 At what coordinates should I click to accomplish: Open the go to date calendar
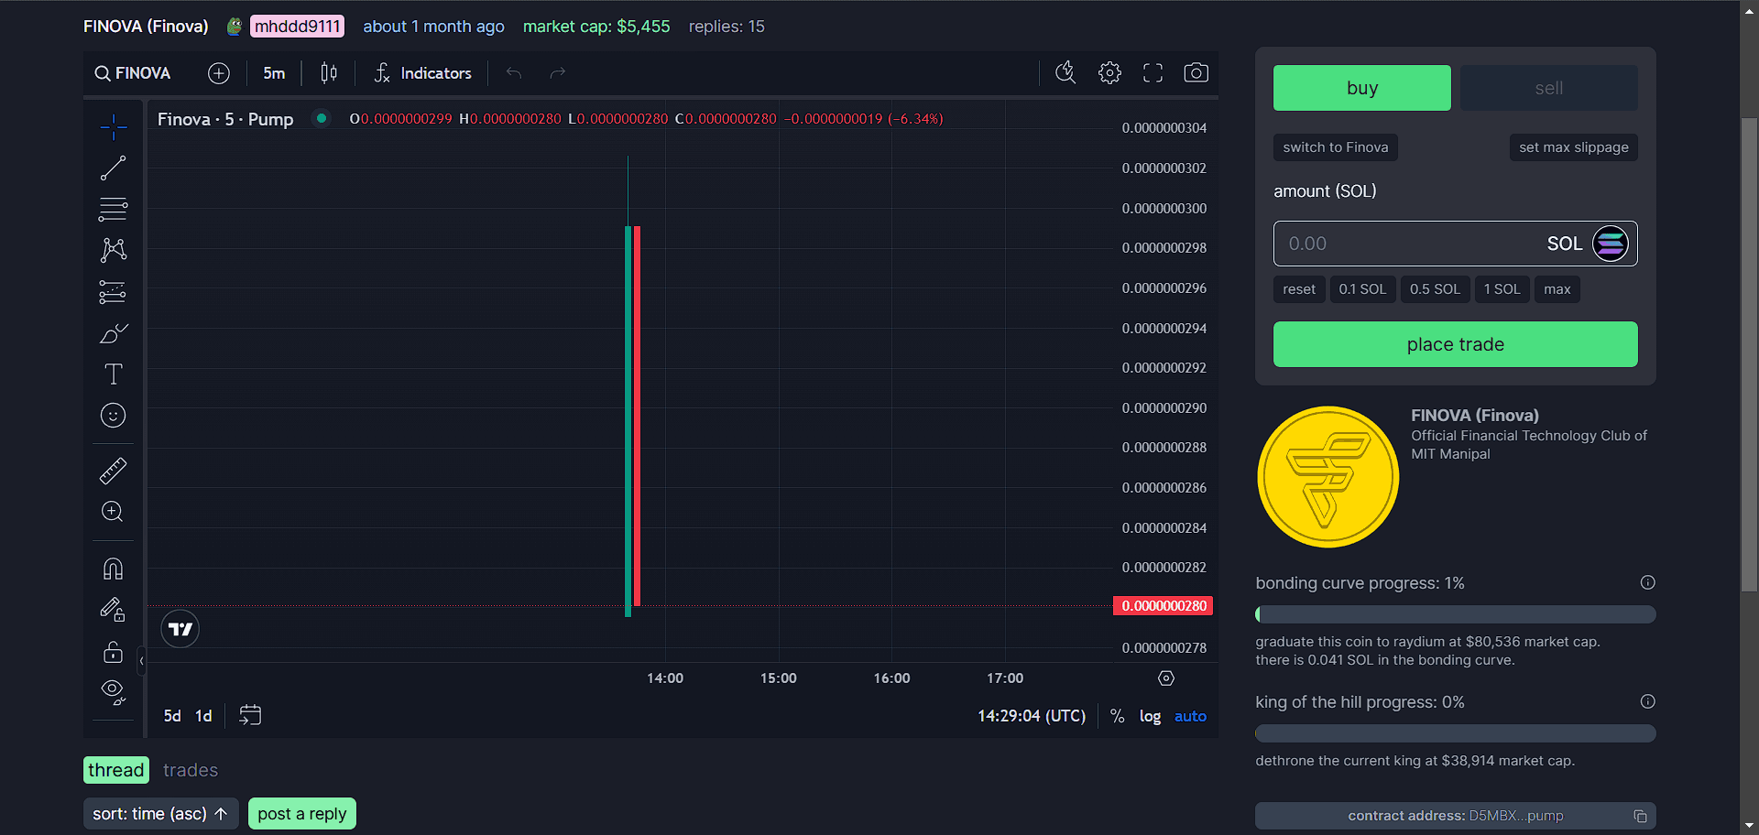click(250, 716)
